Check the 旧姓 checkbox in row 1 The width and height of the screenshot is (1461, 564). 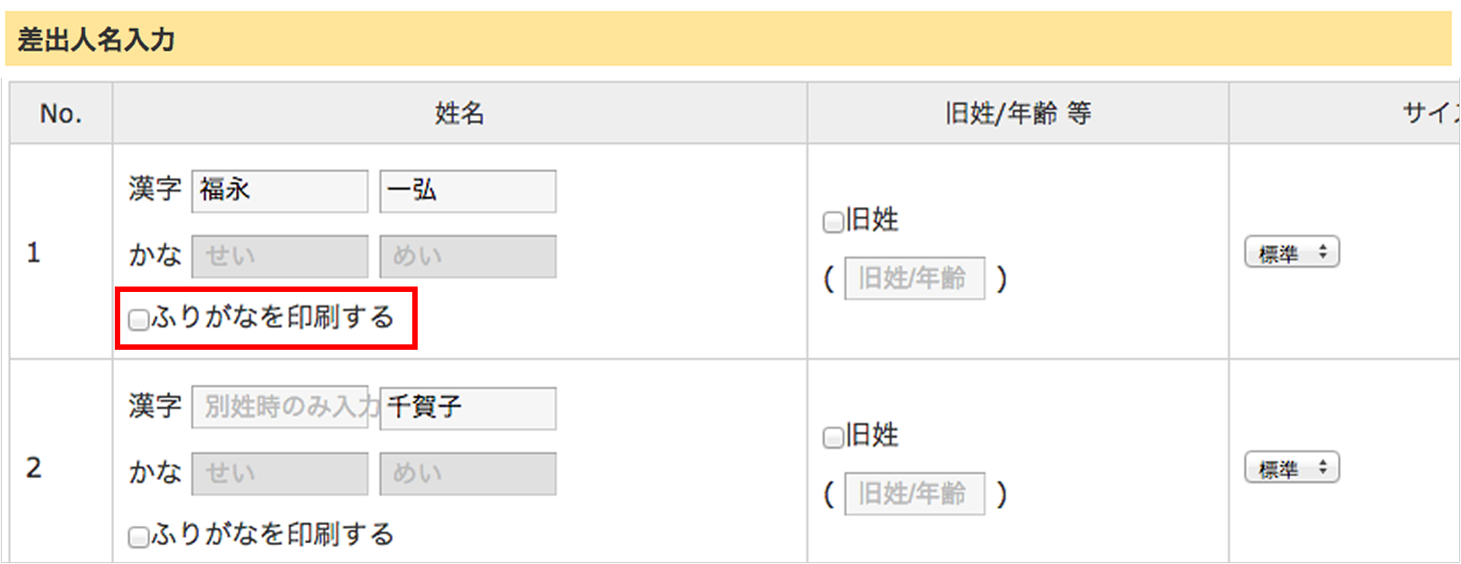tap(833, 221)
